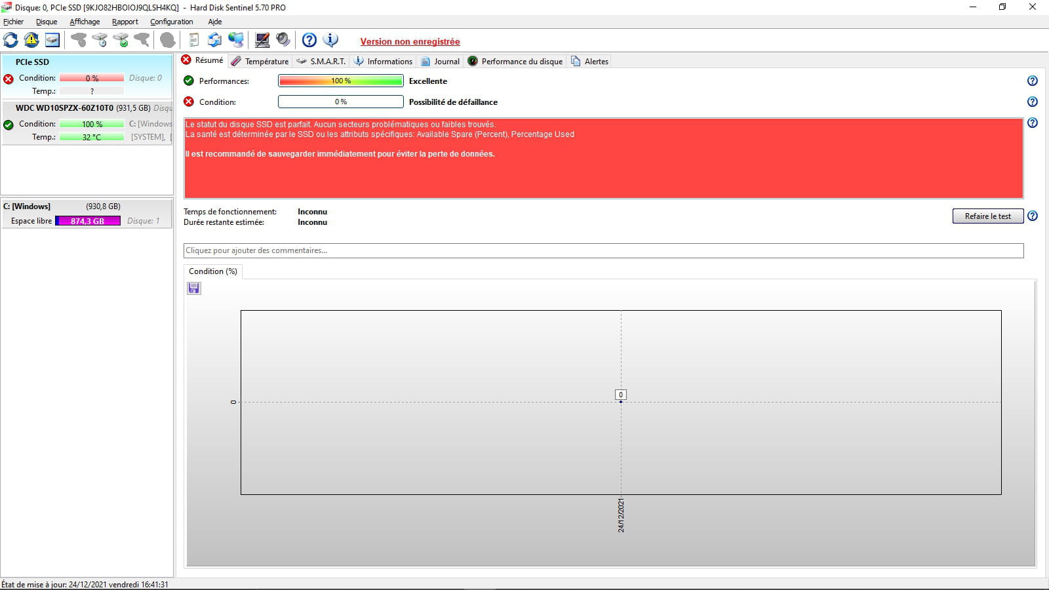Open the Disque menu
The image size is (1049, 590).
coord(47,22)
